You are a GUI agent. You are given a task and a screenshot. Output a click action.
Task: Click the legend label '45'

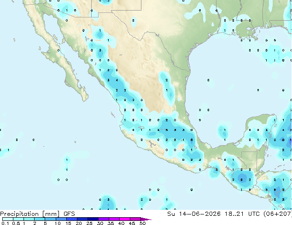132,223
